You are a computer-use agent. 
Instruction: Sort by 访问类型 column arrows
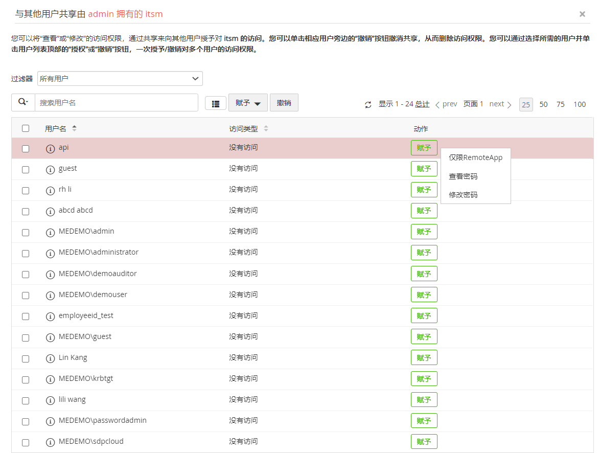(x=266, y=128)
